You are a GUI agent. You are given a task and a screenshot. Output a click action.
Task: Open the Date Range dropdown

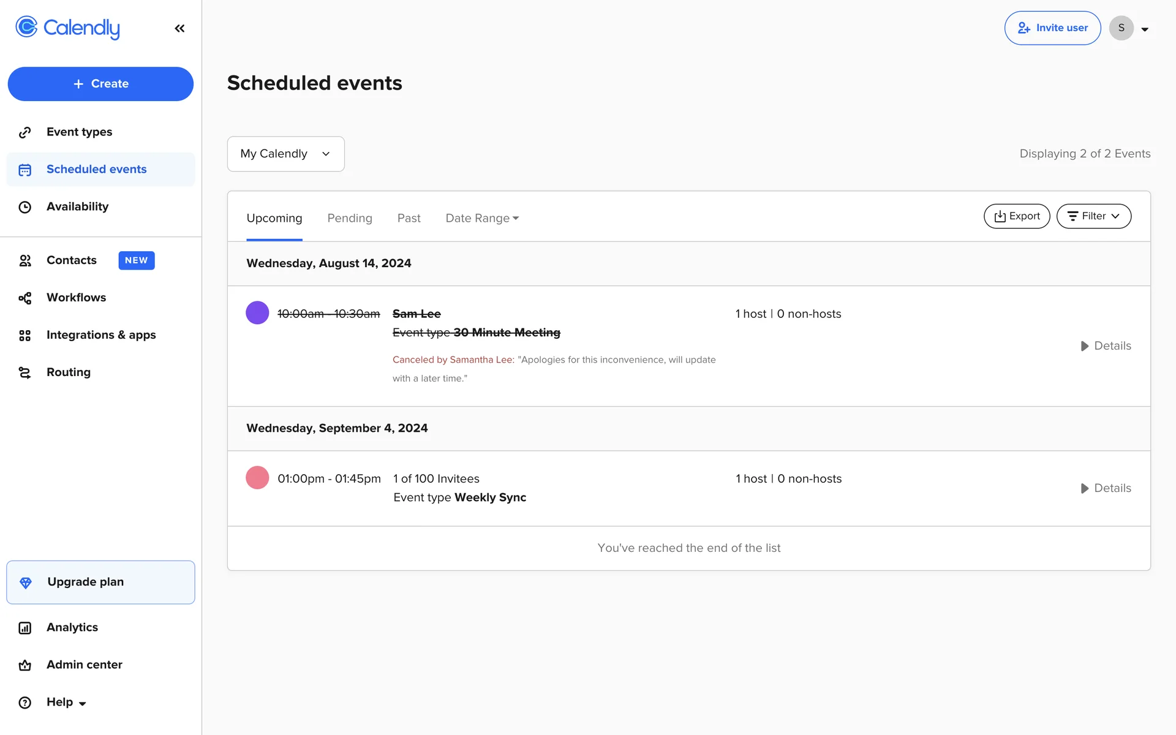482,218
